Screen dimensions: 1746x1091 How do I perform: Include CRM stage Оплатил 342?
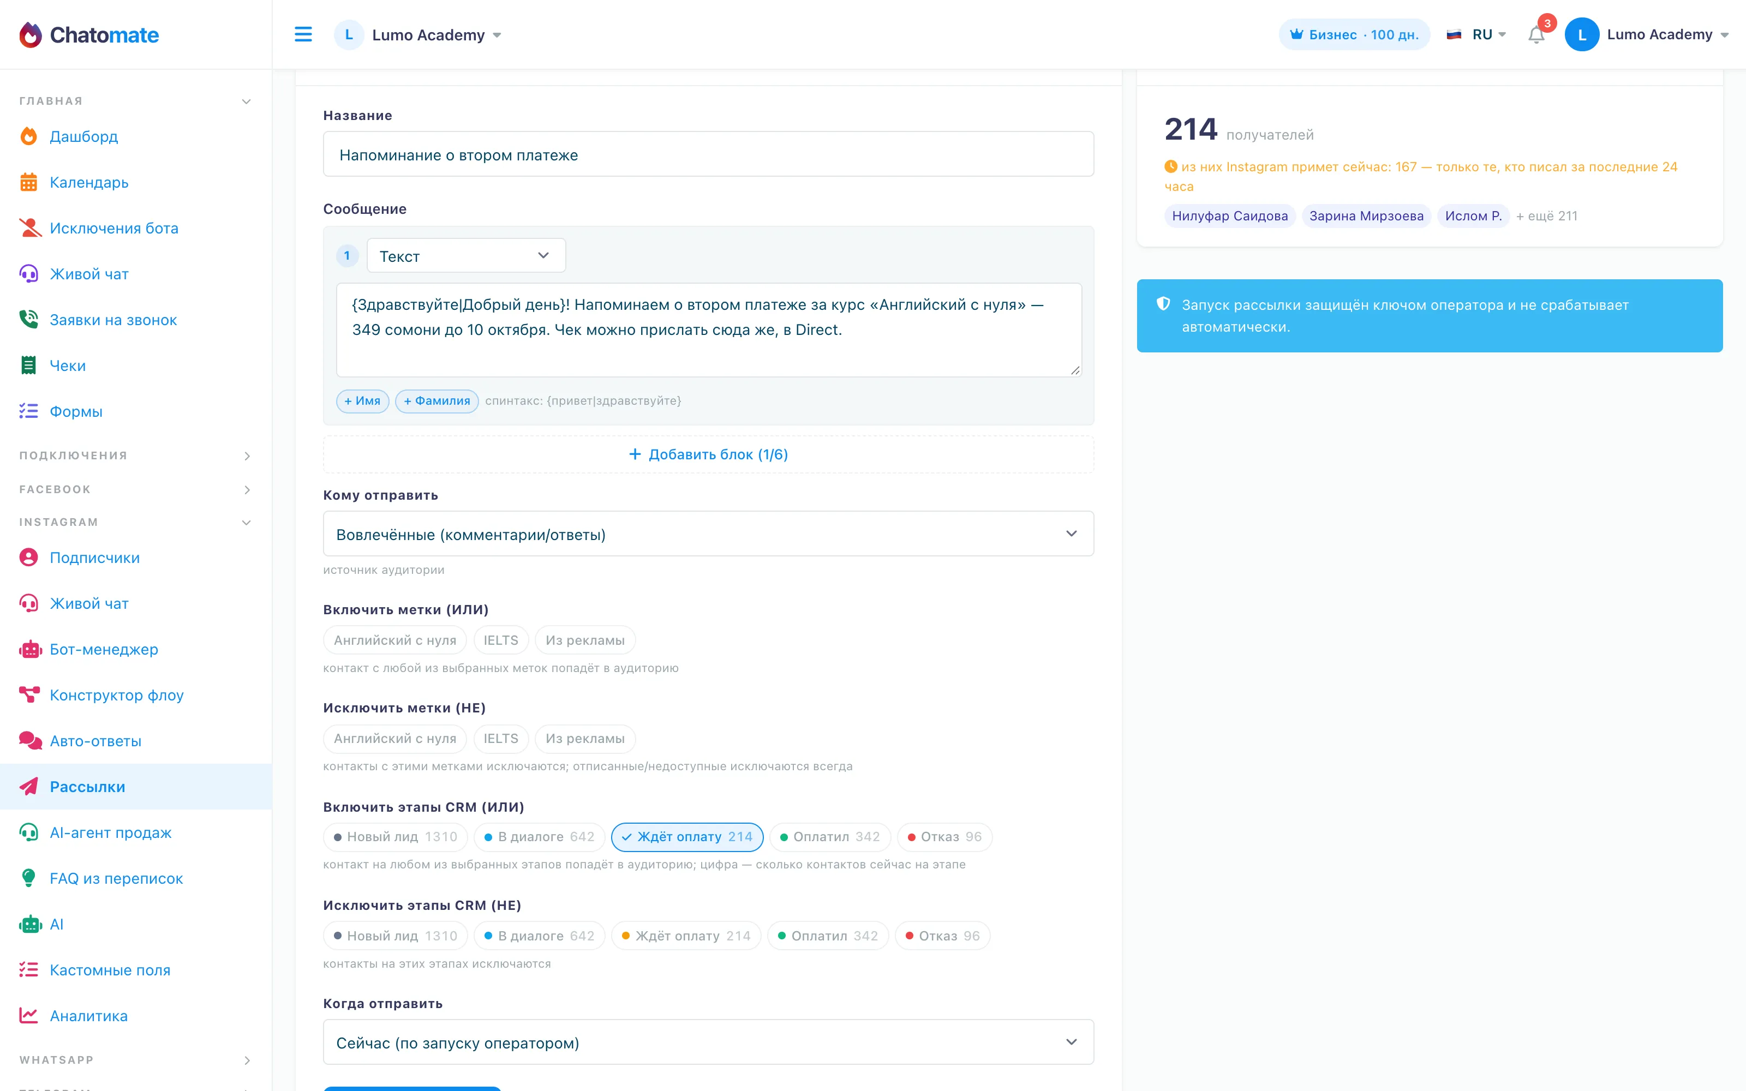[x=830, y=837]
